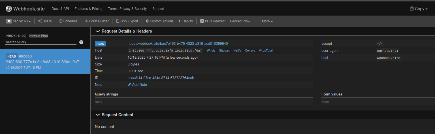Screen dimensions: 435x134
Task: Expand the More dropdown menu
Action: [265, 21]
